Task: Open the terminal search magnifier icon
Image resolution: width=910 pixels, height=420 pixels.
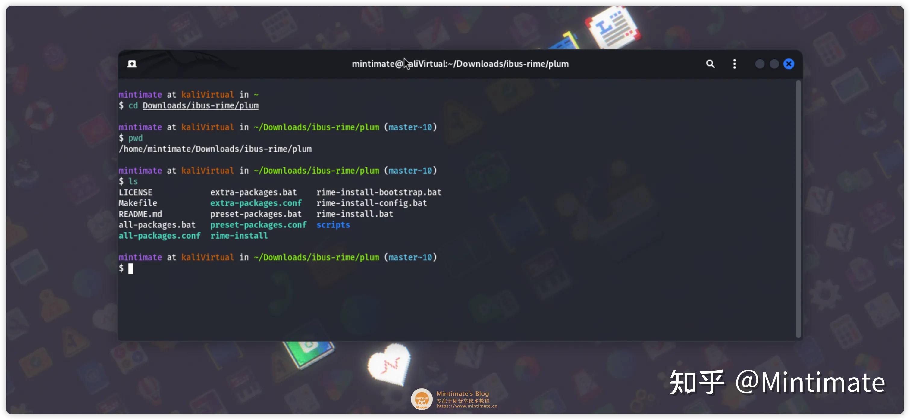Action: 710,64
